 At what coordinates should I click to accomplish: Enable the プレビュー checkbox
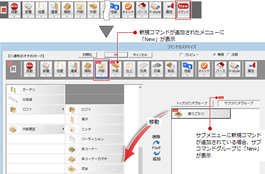point(181,55)
